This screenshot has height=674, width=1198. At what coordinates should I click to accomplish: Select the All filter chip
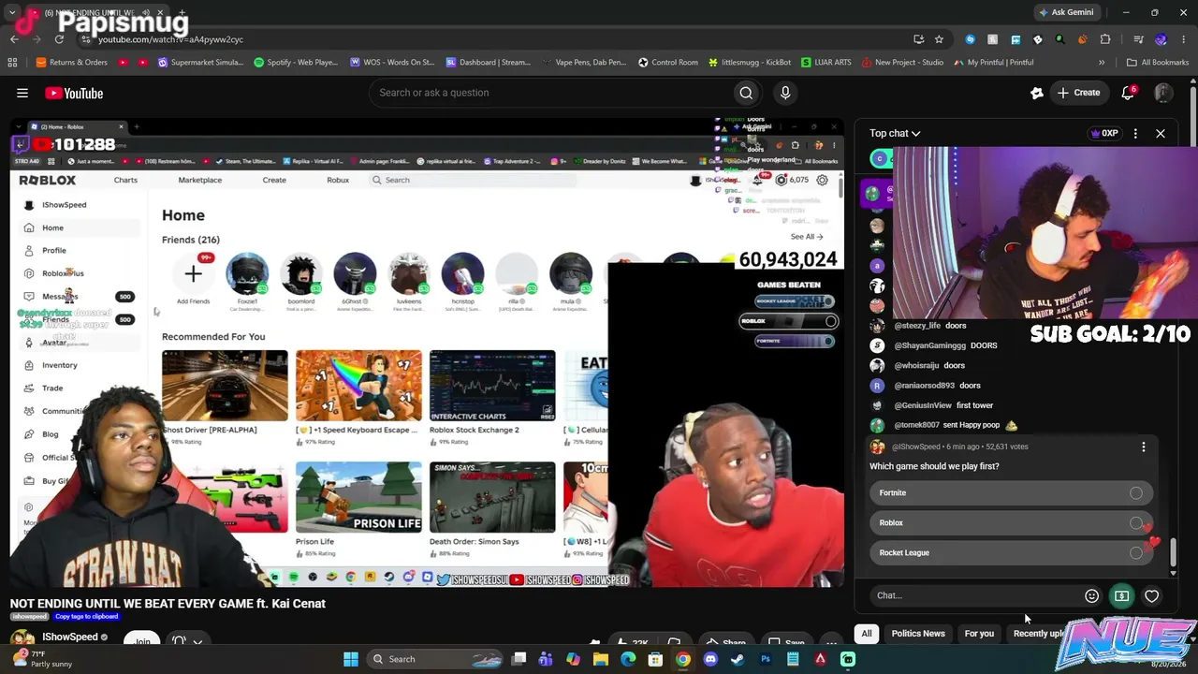pos(867,634)
